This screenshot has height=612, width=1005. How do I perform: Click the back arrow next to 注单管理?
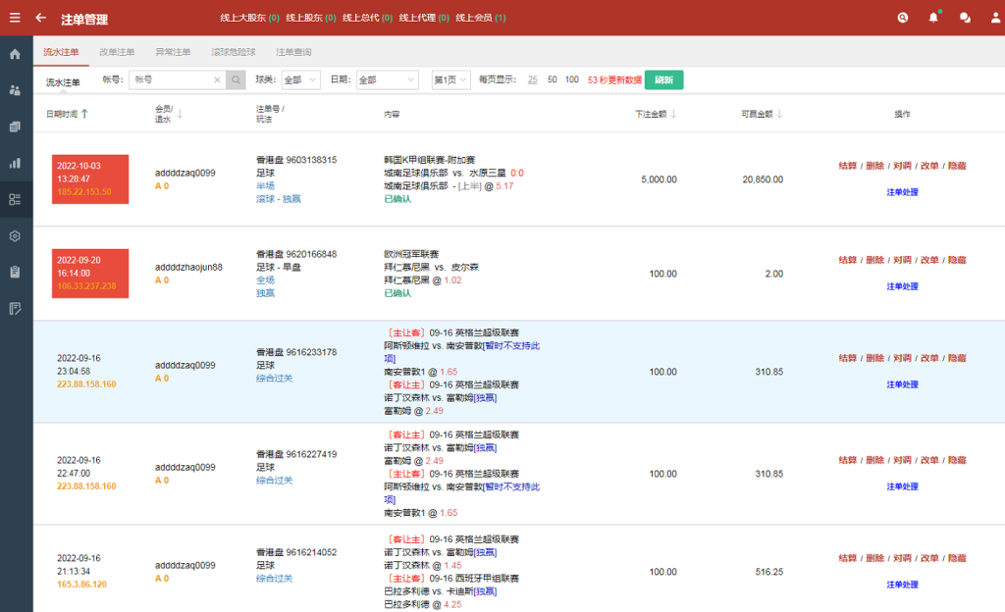39,17
